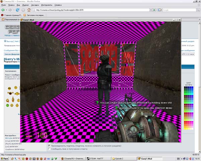Insert the laughing open-mouth smiley
The height and width of the screenshot is (161, 201).
point(10,93)
